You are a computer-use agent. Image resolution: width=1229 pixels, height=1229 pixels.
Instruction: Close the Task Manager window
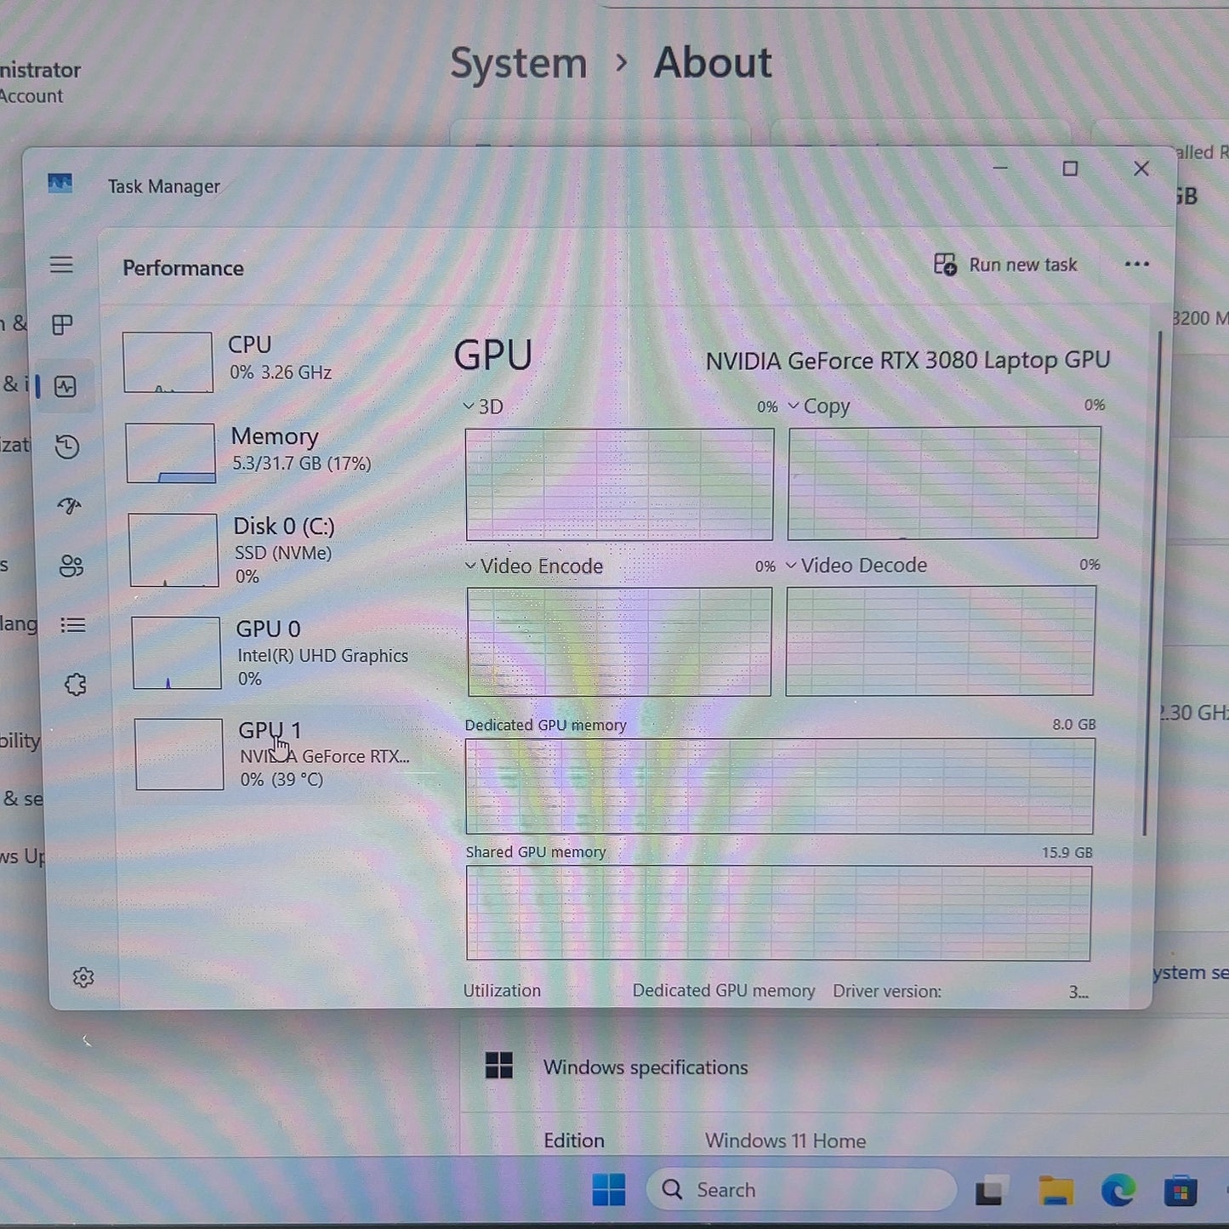(1141, 168)
